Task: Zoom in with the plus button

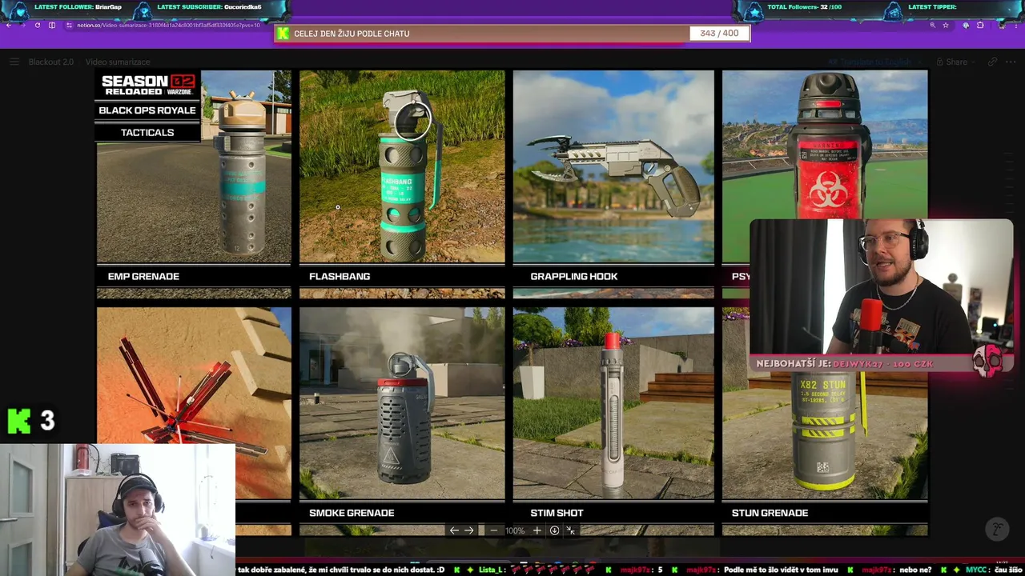Action: click(x=537, y=530)
